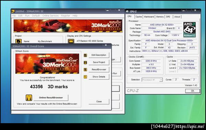
Task: Click the 3DMark2001 SE title bar icon
Action: click(13, 11)
